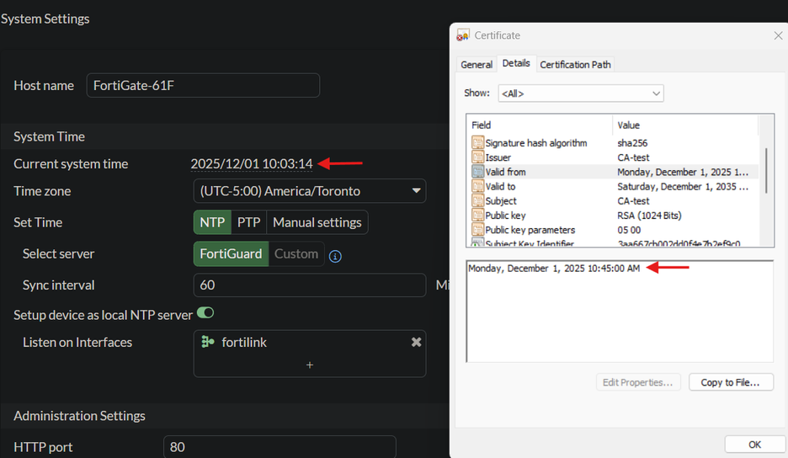Click the Field column header
The image size is (788, 458).
pyautogui.click(x=540, y=125)
